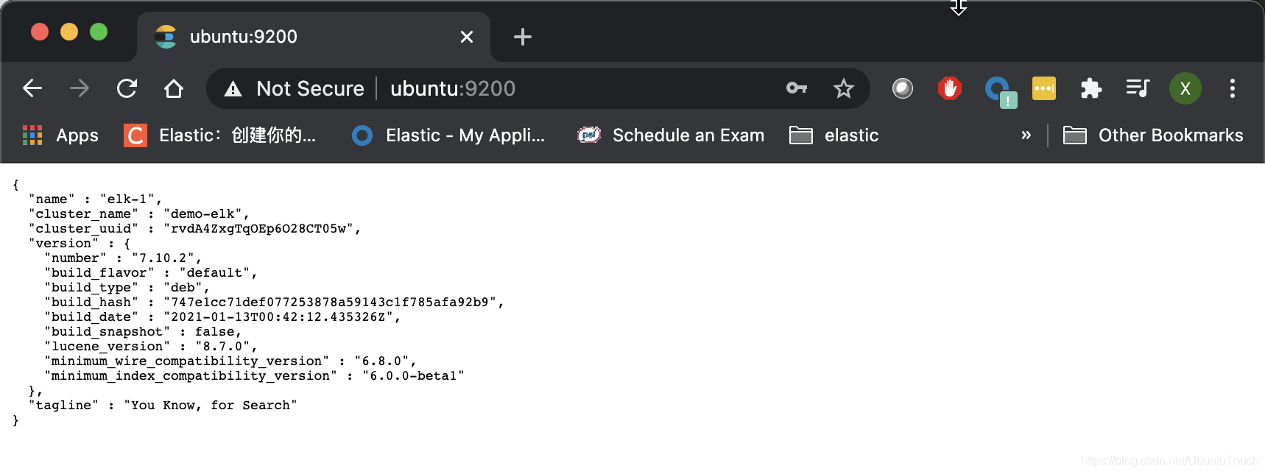1265x474 pixels.
Task: Click the Not Secure warning triangle icon
Action: pos(233,89)
